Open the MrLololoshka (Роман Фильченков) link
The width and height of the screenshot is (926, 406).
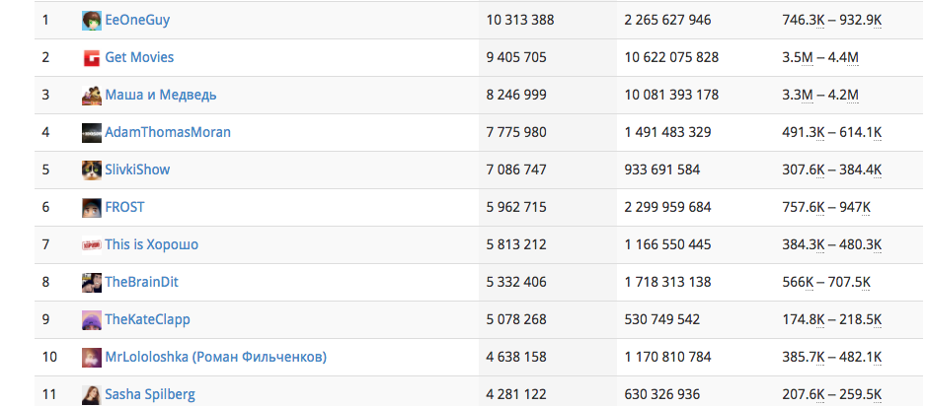click(x=215, y=357)
